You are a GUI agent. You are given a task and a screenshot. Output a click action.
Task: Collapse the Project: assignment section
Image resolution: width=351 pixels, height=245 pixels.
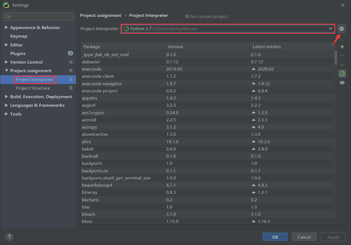[x=7, y=71]
